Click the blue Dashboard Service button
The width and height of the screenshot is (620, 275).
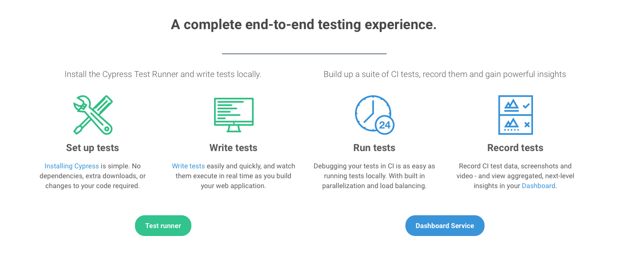[445, 226]
